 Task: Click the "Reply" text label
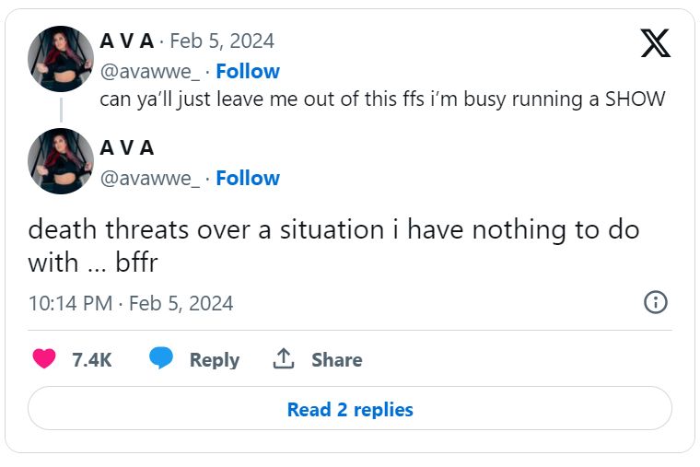coord(214,360)
